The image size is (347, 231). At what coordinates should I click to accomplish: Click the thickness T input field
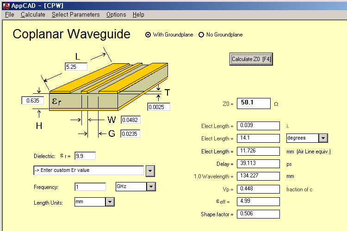click(x=159, y=107)
